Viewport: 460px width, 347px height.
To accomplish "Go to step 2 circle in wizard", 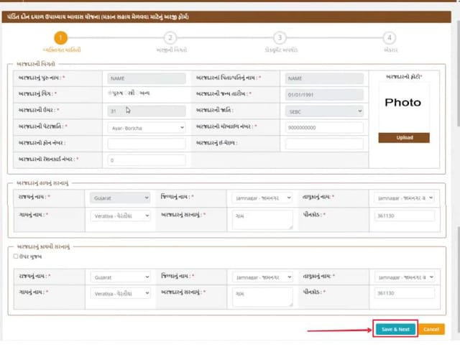I will (x=170, y=37).
